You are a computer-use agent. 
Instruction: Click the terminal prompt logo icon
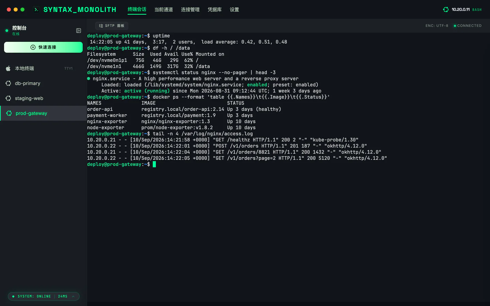coord(36,10)
